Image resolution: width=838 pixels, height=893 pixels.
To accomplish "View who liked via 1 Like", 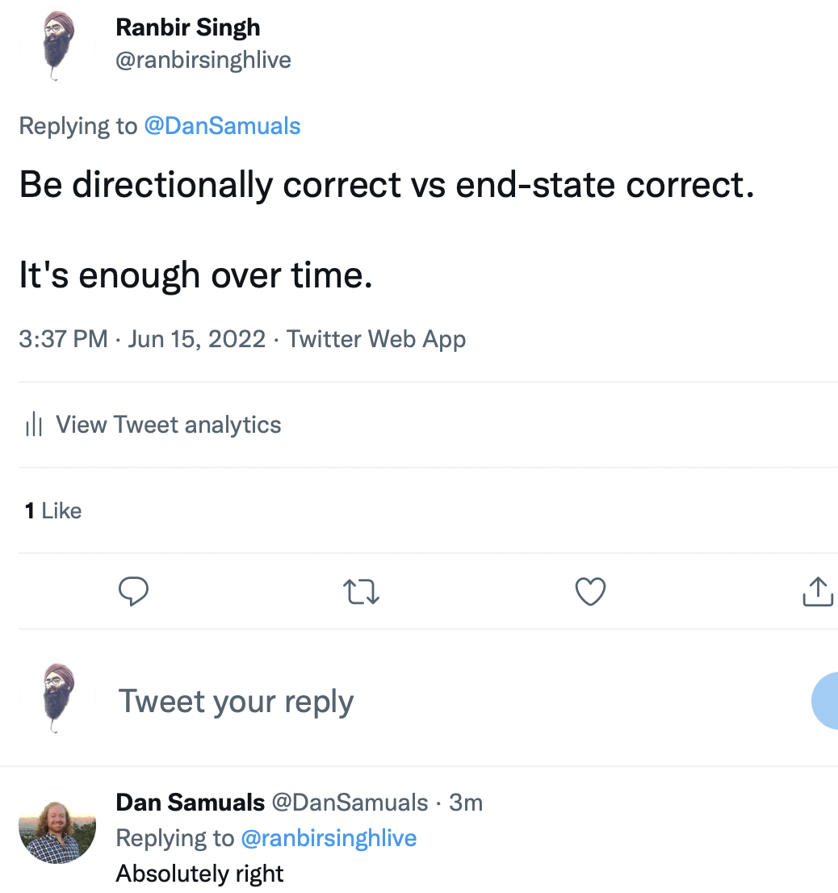I will pyautogui.click(x=53, y=511).
